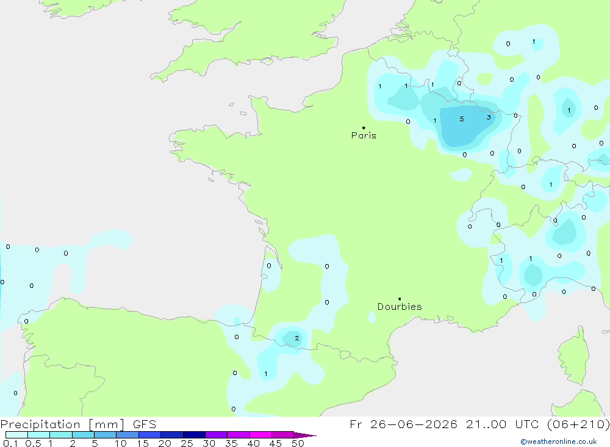The width and height of the screenshot is (610, 447).
Task: Click the legend scale label '40'
Action: [x=253, y=443]
